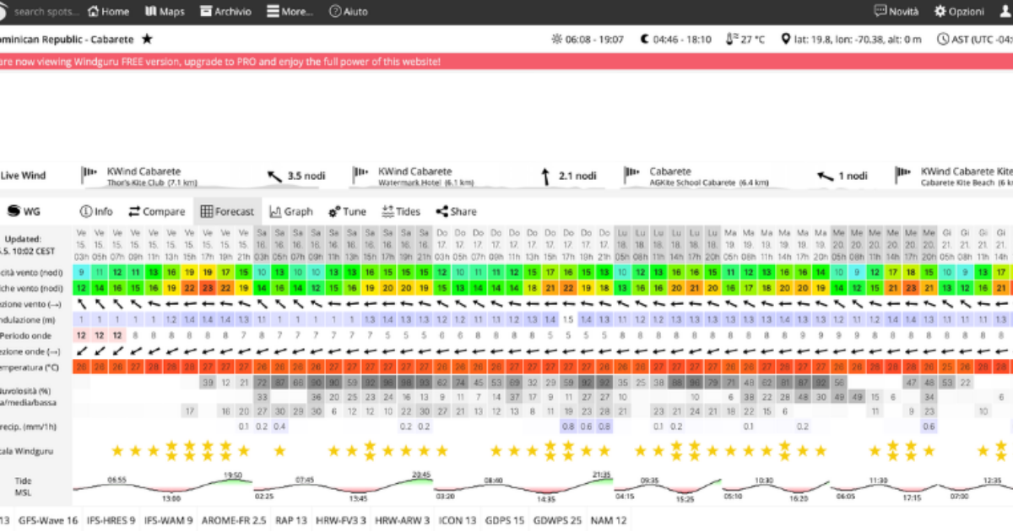Switch to the Forecast tab
The width and height of the screenshot is (1013, 532).
tap(227, 211)
